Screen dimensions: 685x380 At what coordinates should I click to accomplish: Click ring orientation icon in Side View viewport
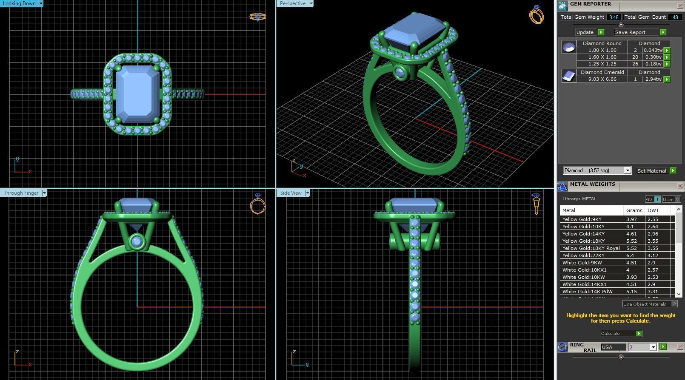point(536,204)
